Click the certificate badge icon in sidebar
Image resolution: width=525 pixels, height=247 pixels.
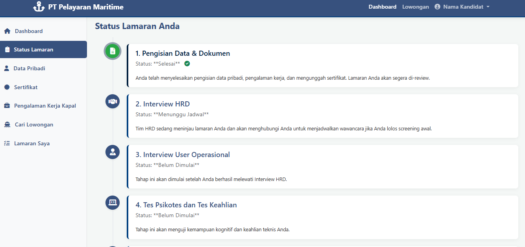click(7, 87)
